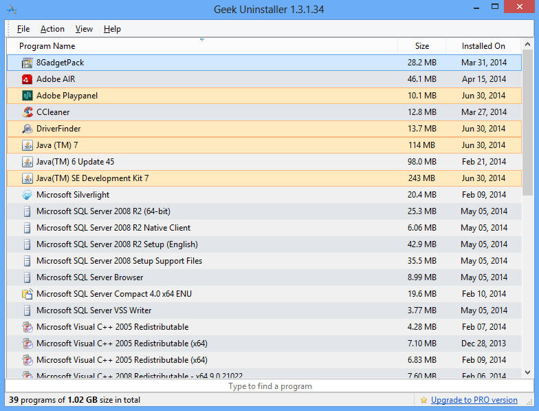Image resolution: width=539 pixels, height=411 pixels.
Task: Click the Visual C++ 2005 (x64) 7.10 MB icon
Action: [x=27, y=344]
